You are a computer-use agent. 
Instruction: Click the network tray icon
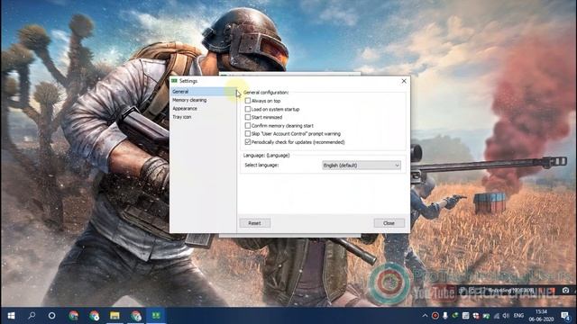pos(497,316)
